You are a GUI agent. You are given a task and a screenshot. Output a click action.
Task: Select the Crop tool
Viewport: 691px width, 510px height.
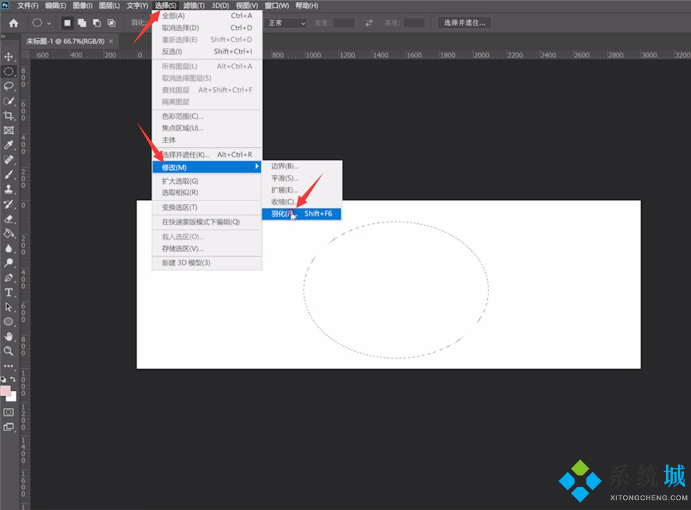[x=9, y=115]
